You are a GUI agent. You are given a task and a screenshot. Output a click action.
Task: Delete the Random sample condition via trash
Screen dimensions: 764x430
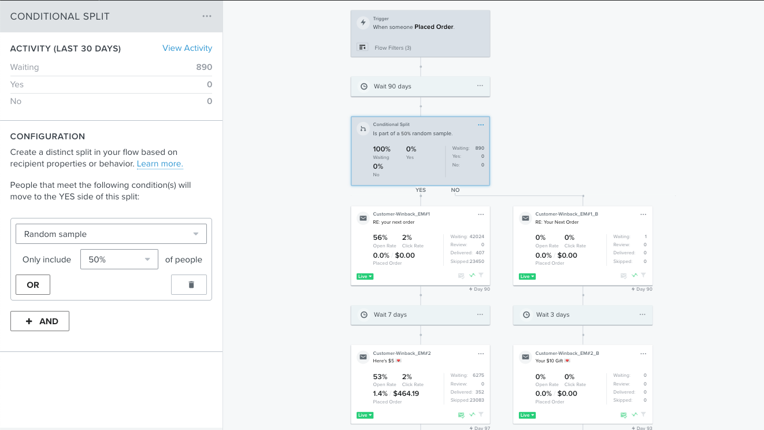(x=189, y=285)
